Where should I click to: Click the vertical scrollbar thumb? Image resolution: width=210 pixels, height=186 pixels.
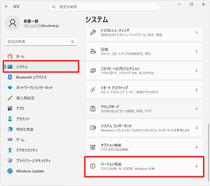coord(208,152)
